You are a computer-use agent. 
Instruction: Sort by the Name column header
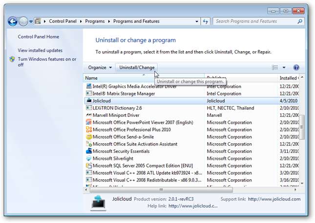coord(144,78)
